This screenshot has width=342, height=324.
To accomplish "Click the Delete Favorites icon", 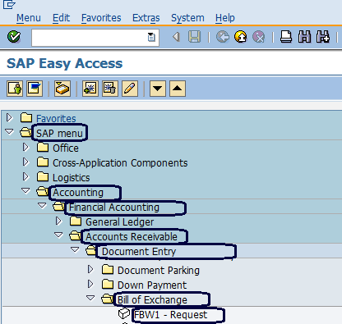I will 110,89.
